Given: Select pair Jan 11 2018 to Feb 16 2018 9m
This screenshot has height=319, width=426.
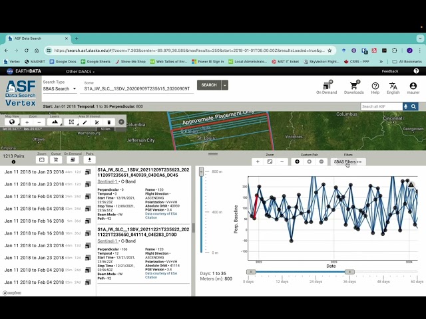Looking at the screenshot, I should pyautogui.click(x=43, y=221).
